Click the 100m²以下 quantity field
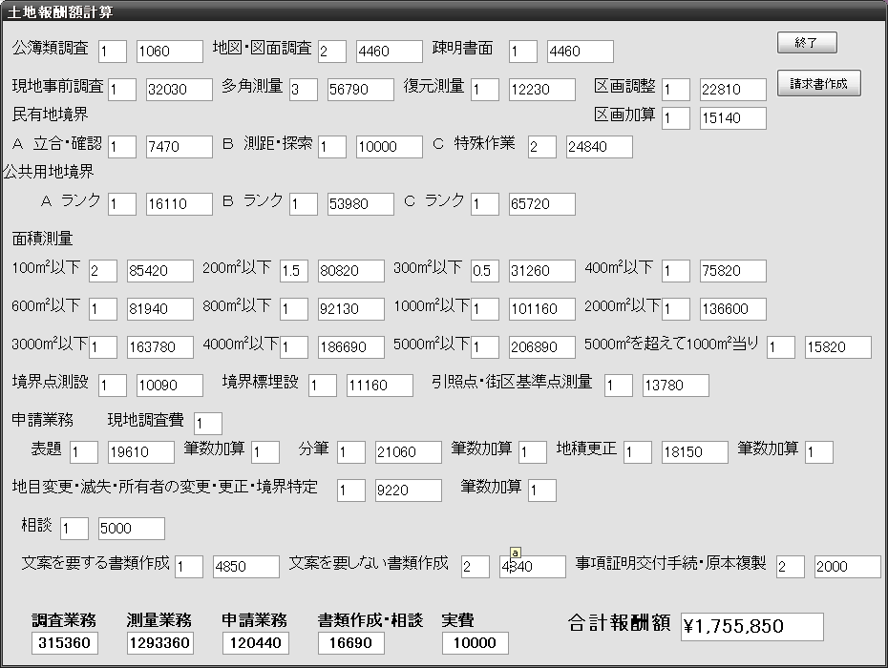 [103, 271]
